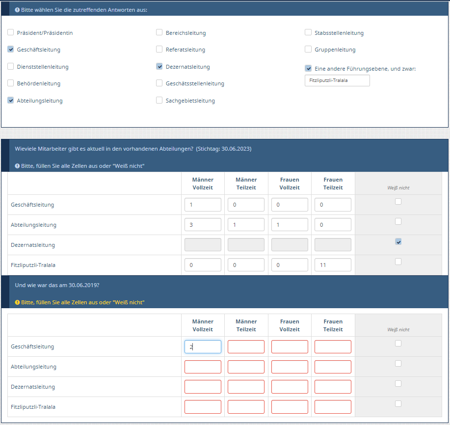The height and width of the screenshot is (425, 450).
Task: Check the Sachgebietsleitung checkbox
Action: click(x=159, y=100)
